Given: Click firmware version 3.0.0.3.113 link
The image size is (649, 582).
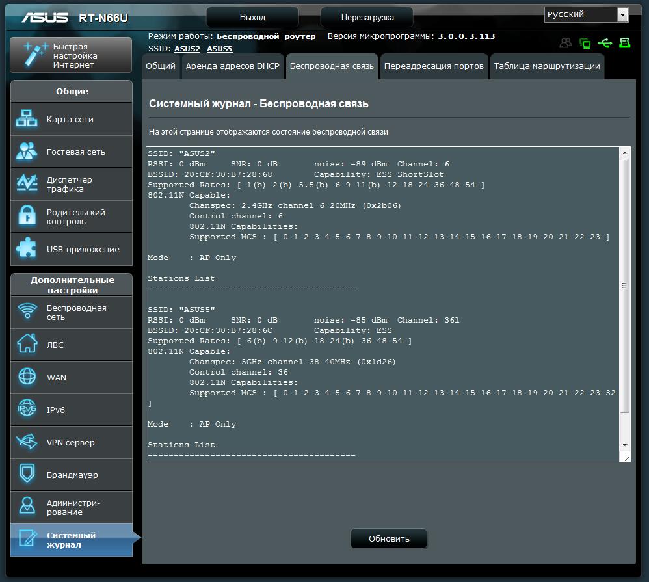Looking at the screenshot, I should click(x=466, y=36).
